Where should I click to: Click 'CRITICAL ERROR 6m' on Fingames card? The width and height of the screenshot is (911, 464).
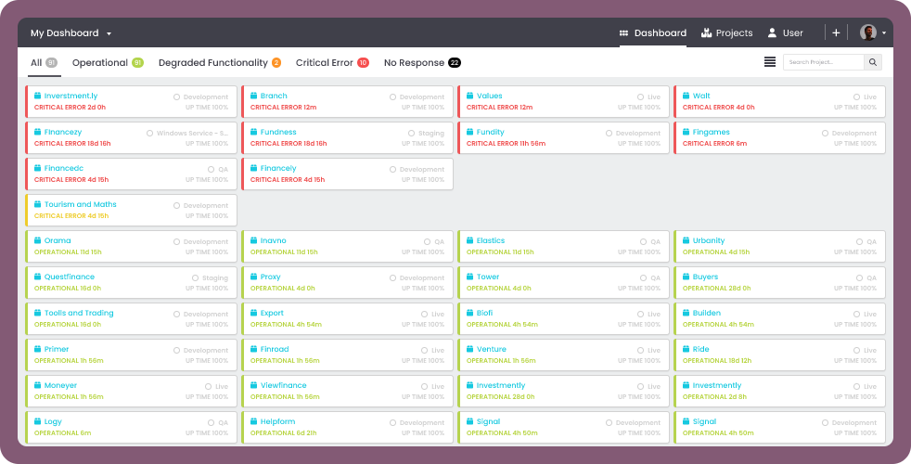714,144
